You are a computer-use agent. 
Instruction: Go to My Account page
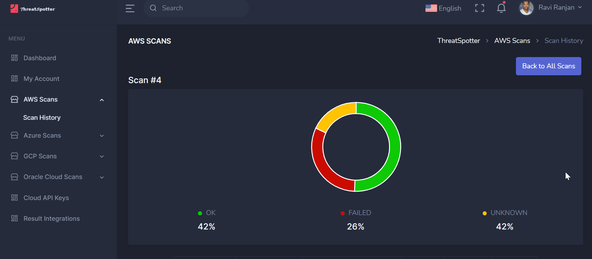pyautogui.click(x=41, y=79)
